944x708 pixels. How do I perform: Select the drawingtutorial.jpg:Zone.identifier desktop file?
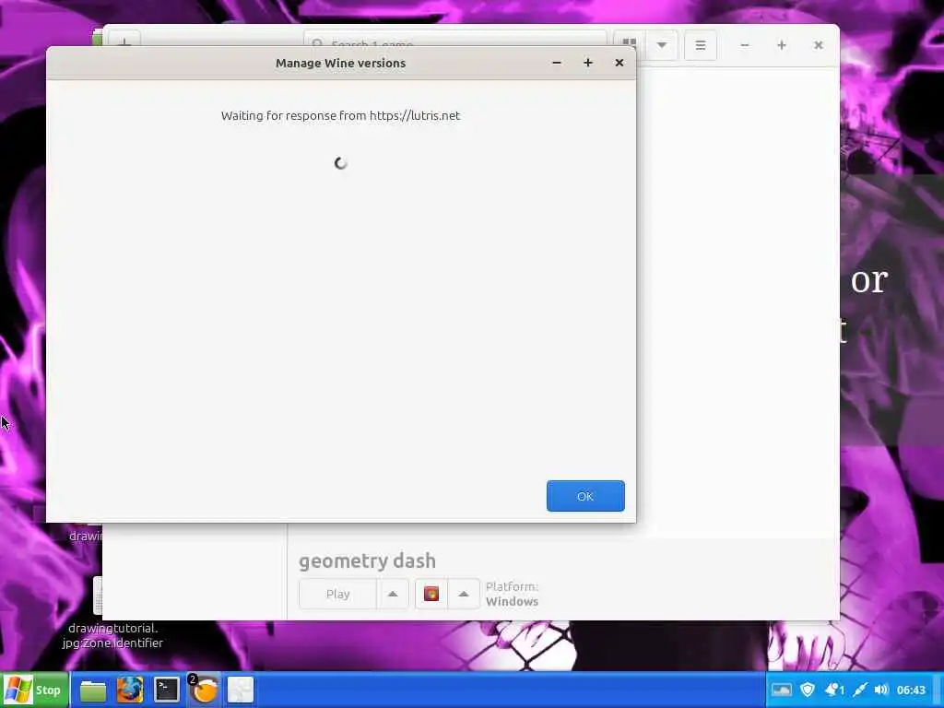pos(112,636)
